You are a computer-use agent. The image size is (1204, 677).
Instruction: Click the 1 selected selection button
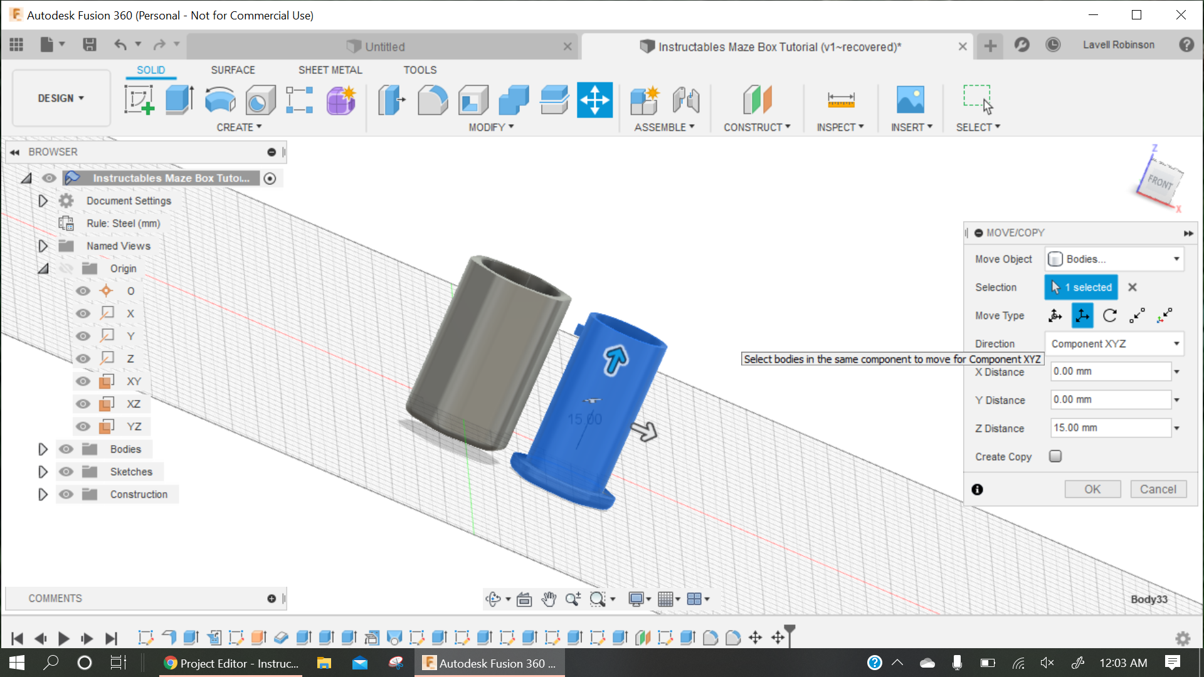[1081, 287]
